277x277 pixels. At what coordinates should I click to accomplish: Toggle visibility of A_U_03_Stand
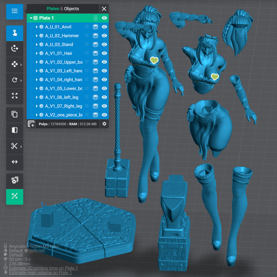pos(104,44)
